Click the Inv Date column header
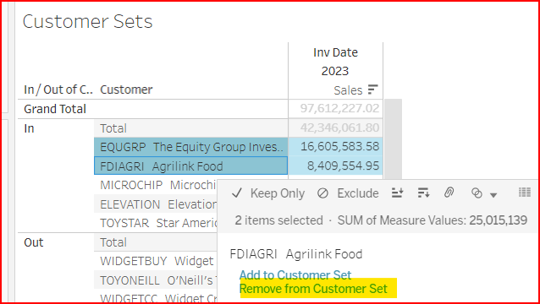The width and height of the screenshot is (540, 304). [x=335, y=52]
